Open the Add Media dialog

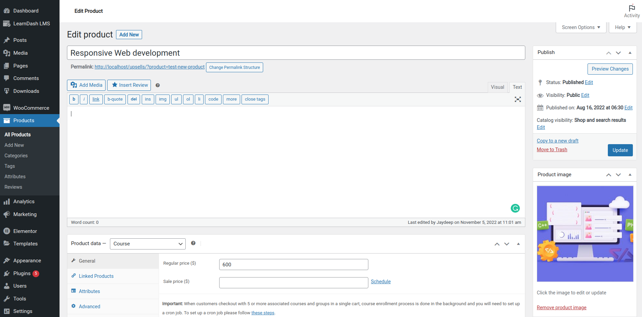tap(86, 85)
